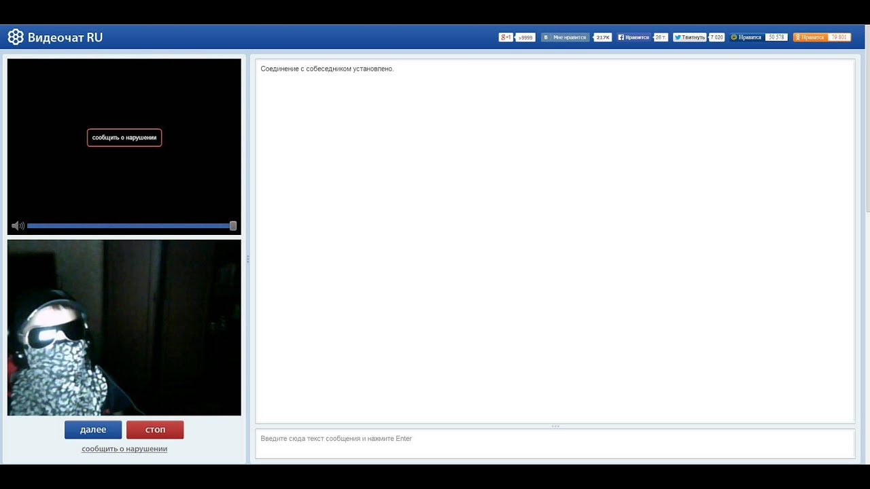This screenshot has height=489, width=870.
Task: Click the blue 'далее' button
Action: pyautogui.click(x=93, y=430)
